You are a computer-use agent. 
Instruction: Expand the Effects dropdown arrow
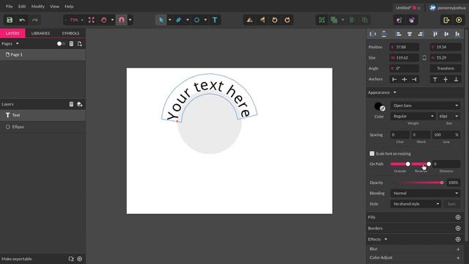pos(386,239)
